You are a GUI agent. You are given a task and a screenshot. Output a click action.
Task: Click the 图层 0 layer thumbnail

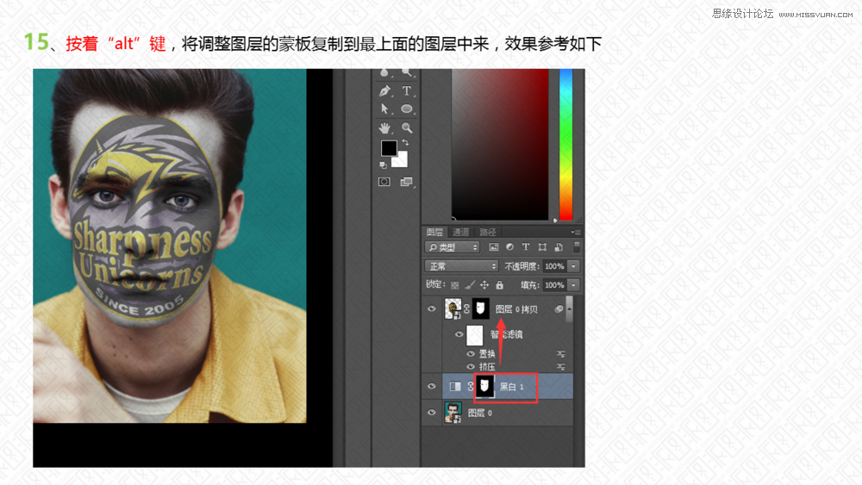click(453, 413)
